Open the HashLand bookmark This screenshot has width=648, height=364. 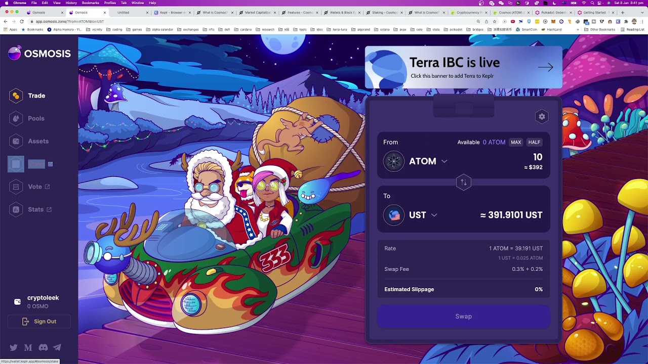(552, 29)
